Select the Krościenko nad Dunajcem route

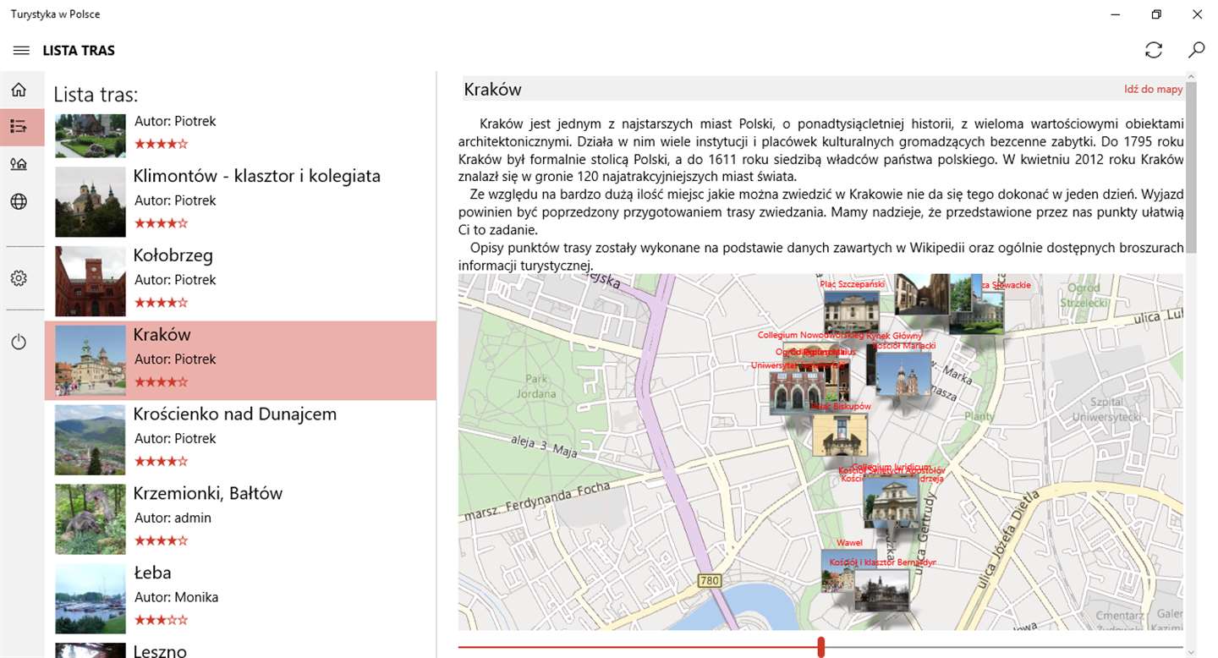[240, 440]
